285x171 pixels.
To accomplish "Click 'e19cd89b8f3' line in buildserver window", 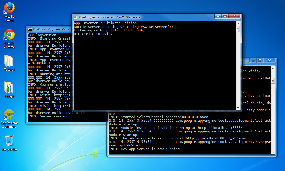I will 39,63.
